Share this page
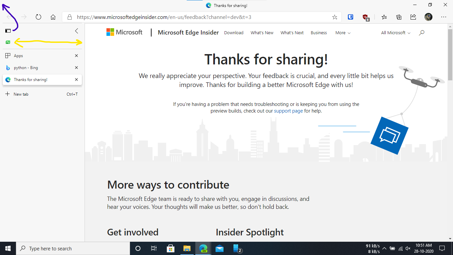The width and height of the screenshot is (453, 255). (413, 17)
